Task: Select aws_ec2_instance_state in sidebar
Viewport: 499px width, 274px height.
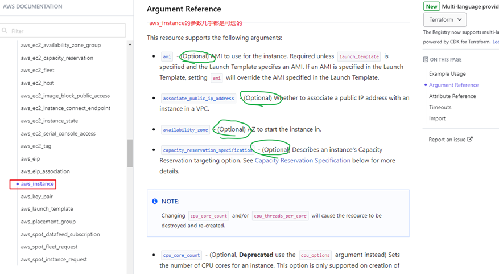Action: (x=50, y=121)
